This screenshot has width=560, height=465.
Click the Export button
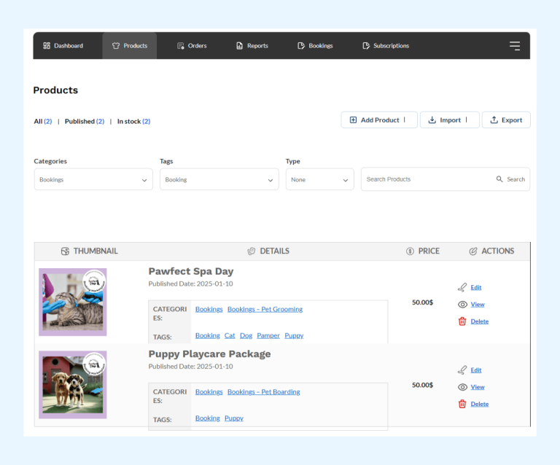coord(506,120)
